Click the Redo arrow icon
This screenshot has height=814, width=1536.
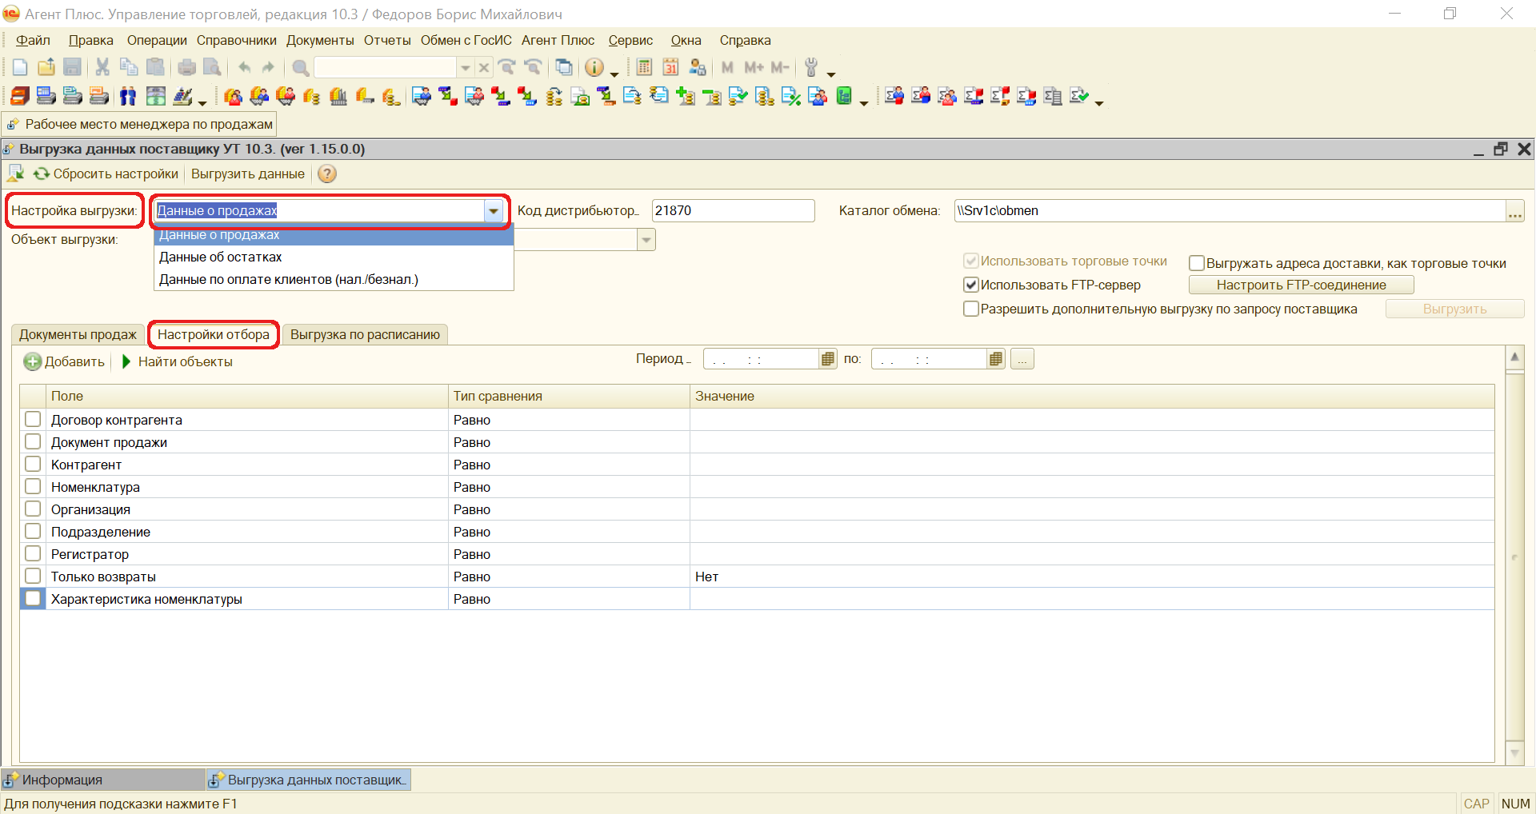[269, 68]
